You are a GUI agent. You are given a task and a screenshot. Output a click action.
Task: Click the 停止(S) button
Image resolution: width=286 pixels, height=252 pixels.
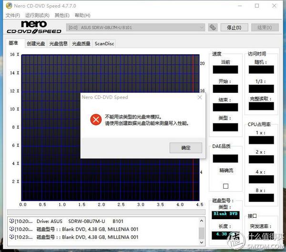coord(234,28)
